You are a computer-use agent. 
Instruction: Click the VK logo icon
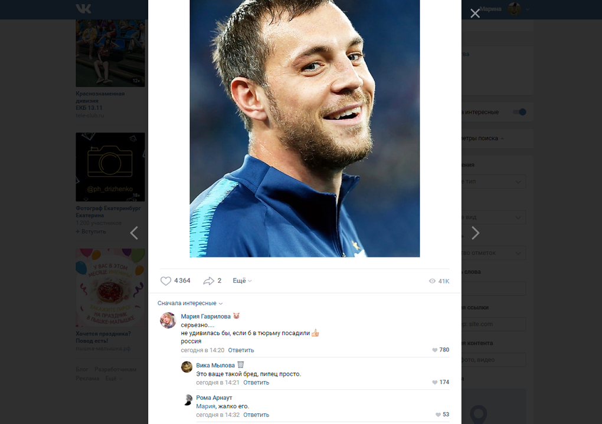[x=83, y=9]
